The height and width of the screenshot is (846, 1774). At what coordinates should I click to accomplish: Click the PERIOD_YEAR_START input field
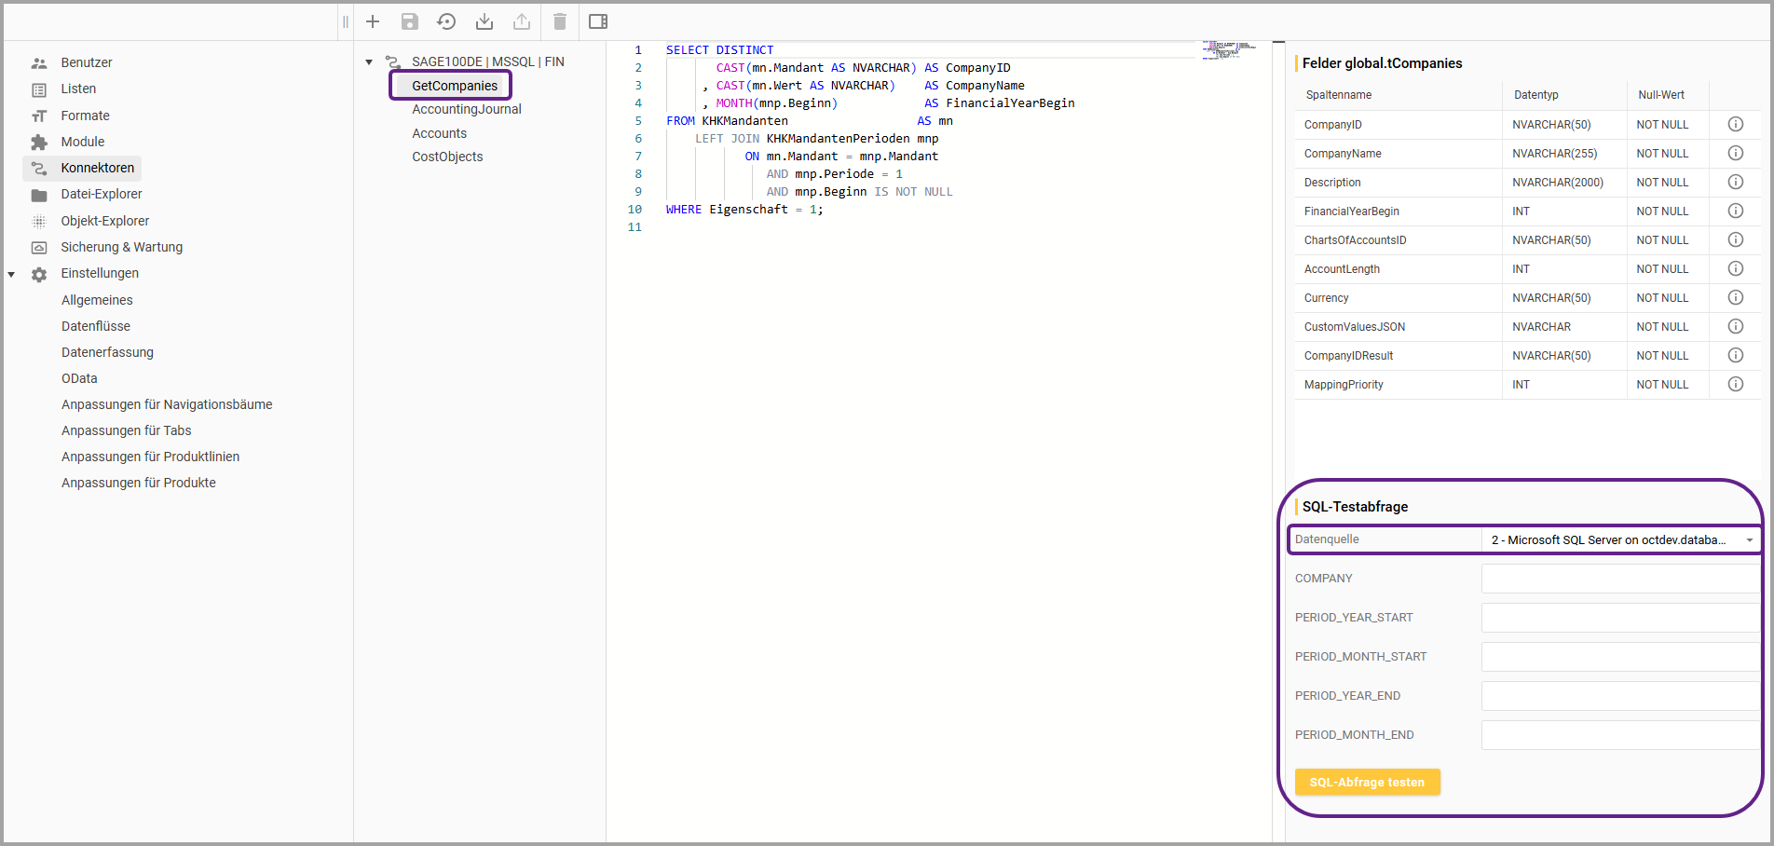[1619, 618]
